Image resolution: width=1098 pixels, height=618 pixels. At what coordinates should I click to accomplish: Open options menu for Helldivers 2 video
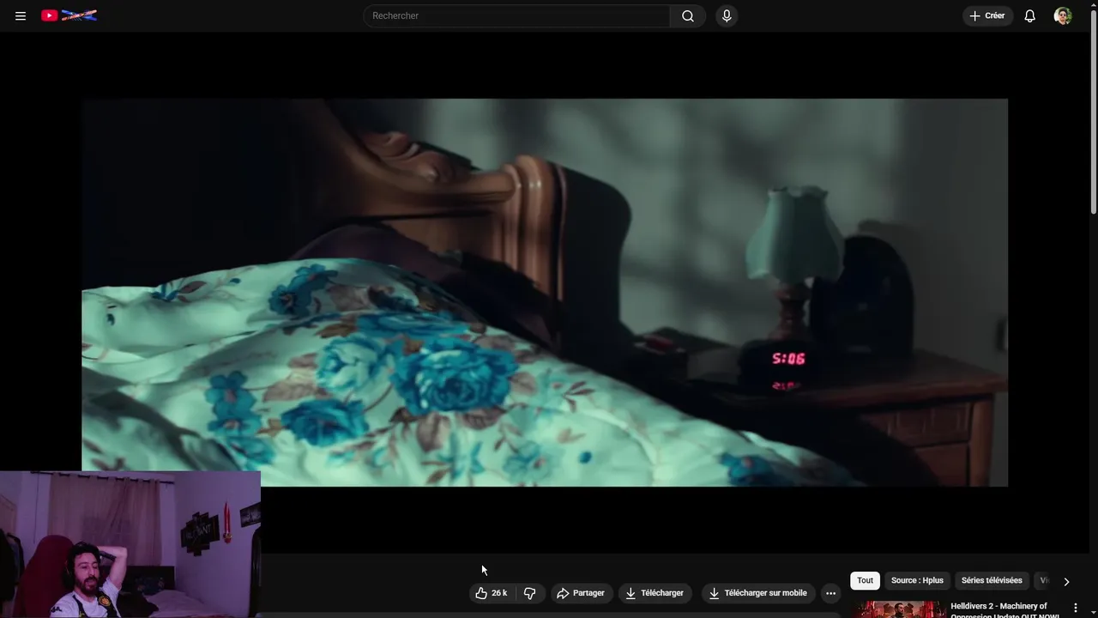click(1076, 608)
